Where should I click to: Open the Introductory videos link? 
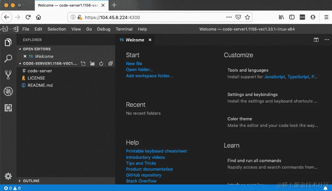pos(145,157)
